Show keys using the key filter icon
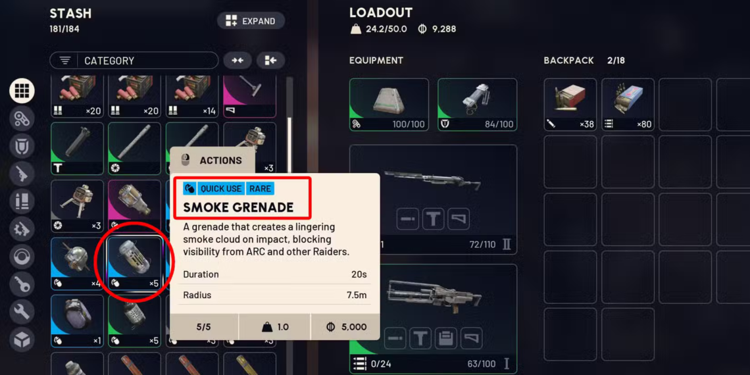This screenshot has height=375, width=750. click(x=22, y=285)
